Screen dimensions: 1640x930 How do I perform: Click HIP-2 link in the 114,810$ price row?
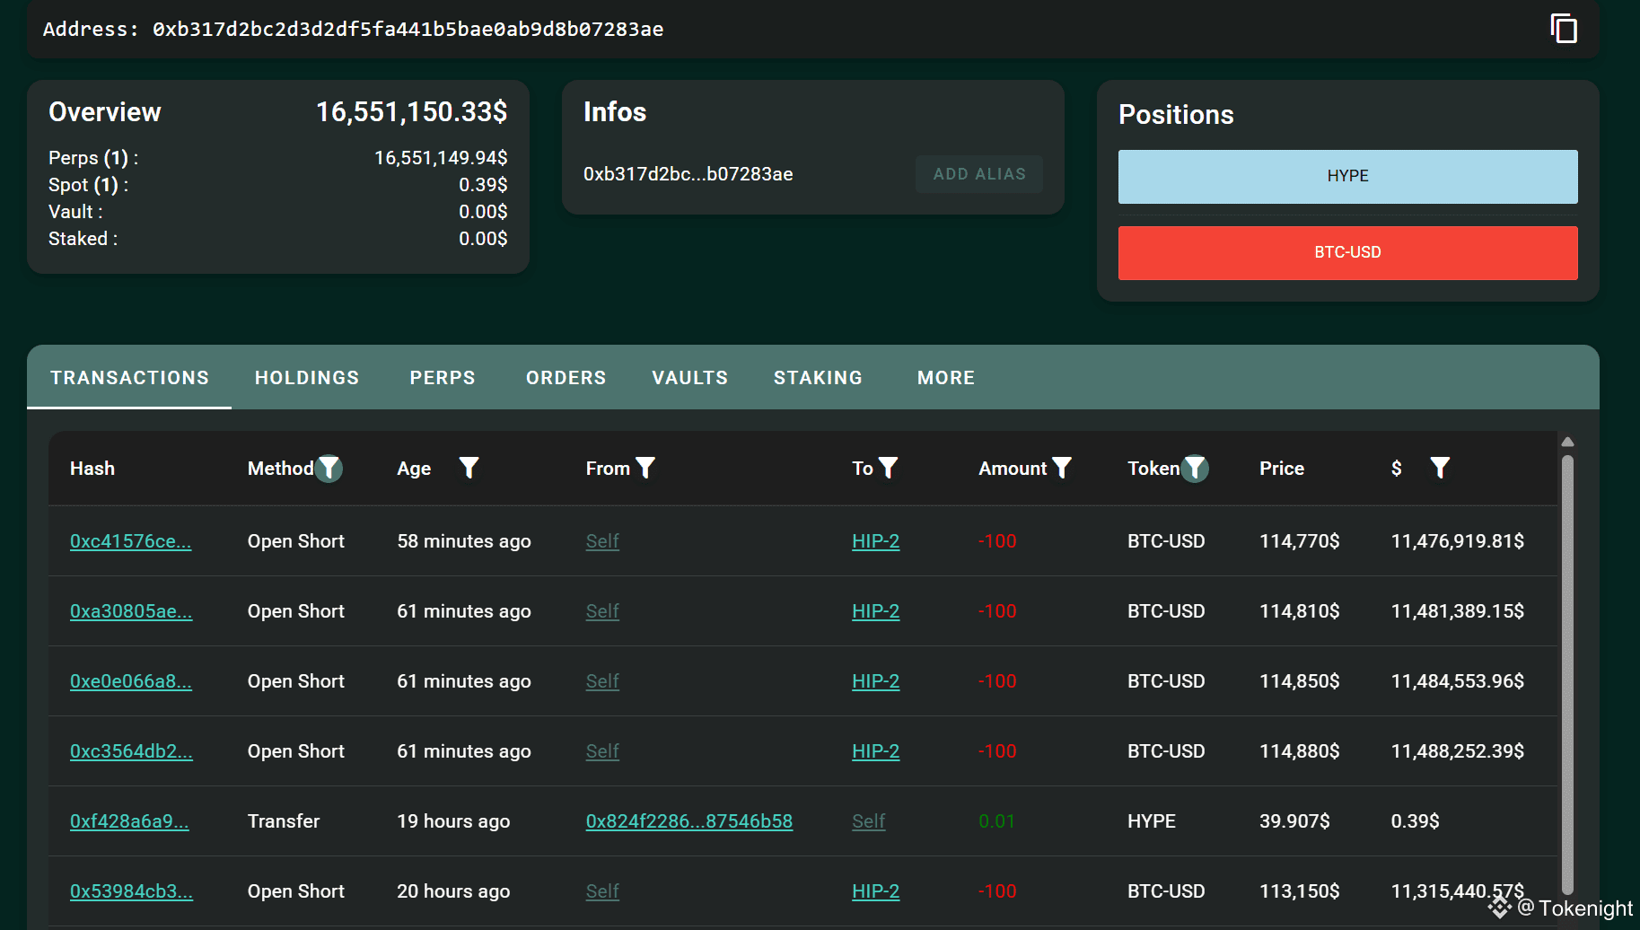[876, 611]
